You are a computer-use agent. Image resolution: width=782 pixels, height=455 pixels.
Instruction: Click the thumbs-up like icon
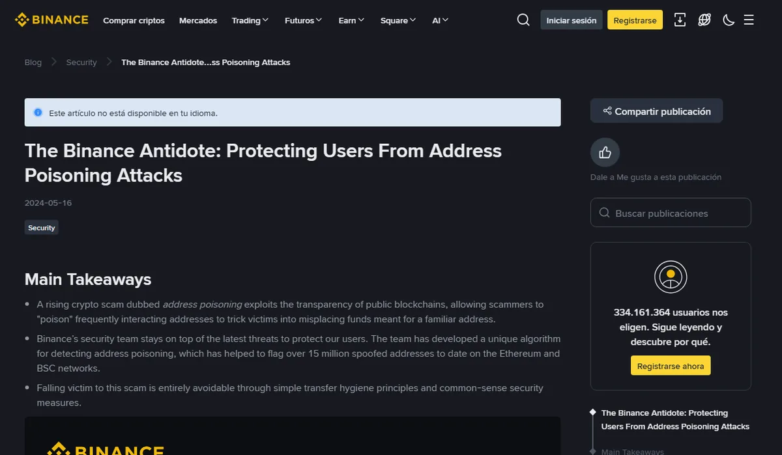pyautogui.click(x=605, y=153)
